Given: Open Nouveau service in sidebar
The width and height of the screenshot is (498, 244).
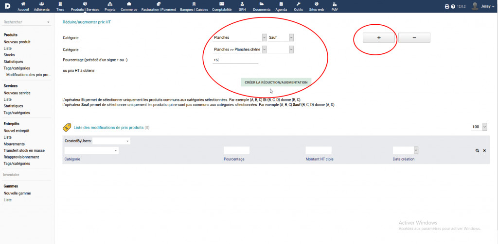Looking at the screenshot, I should pos(17,93).
